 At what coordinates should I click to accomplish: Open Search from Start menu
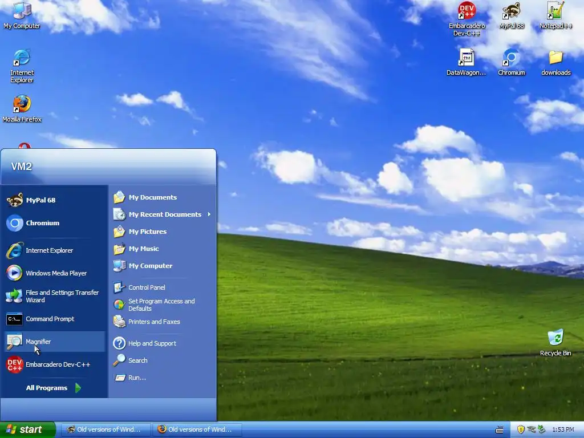coord(163,360)
